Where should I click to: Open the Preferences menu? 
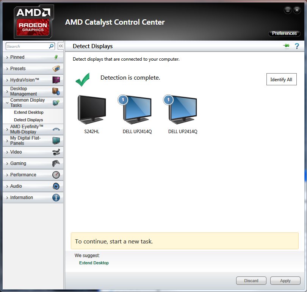pyautogui.click(x=284, y=33)
